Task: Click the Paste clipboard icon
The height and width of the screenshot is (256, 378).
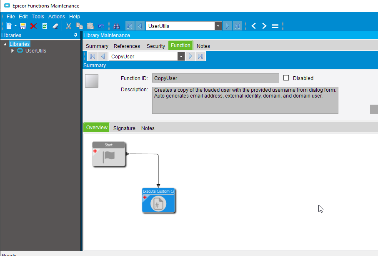Action: point(90,26)
